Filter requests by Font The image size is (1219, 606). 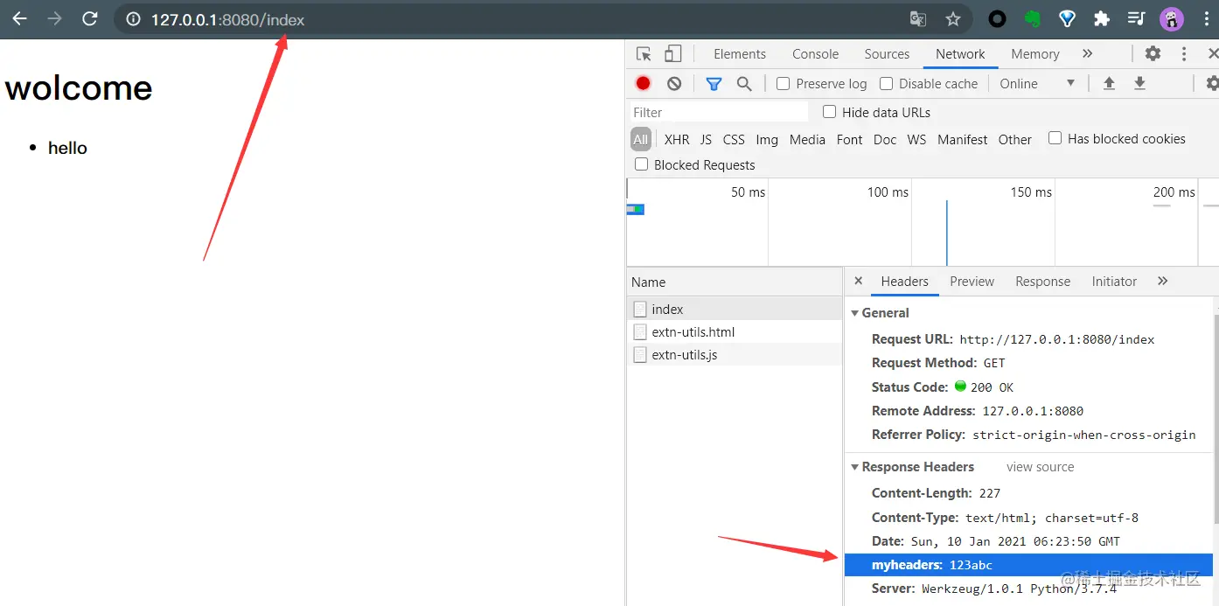point(849,139)
